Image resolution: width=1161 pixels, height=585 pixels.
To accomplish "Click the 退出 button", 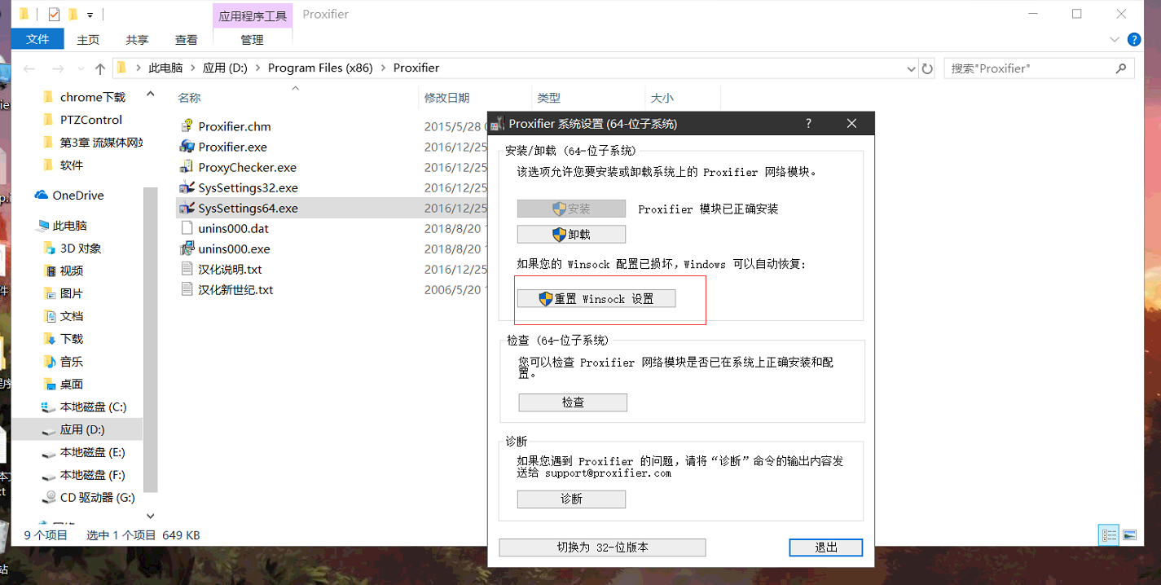I will pos(826,548).
